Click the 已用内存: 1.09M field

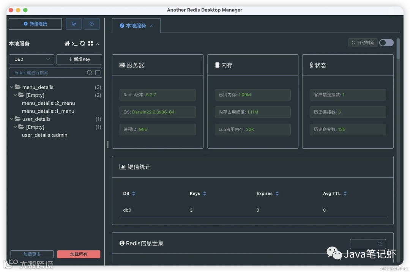252,94
